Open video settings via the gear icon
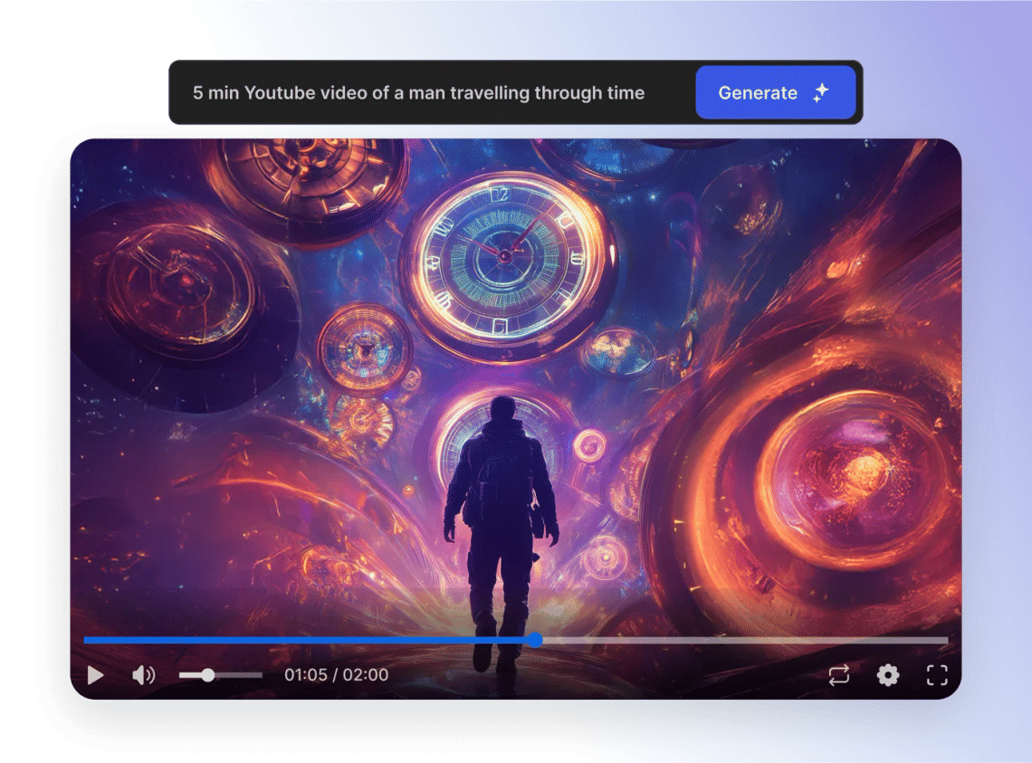The width and height of the screenshot is (1032, 763). point(888,675)
